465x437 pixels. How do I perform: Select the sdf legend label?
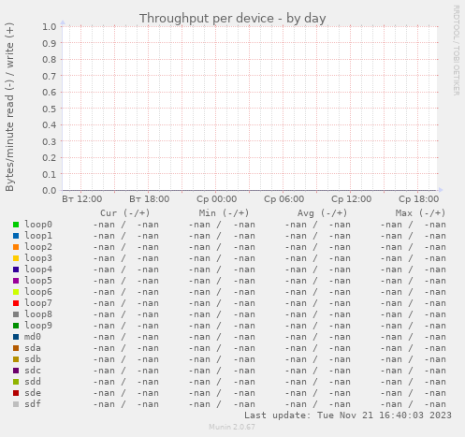click(33, 404)
